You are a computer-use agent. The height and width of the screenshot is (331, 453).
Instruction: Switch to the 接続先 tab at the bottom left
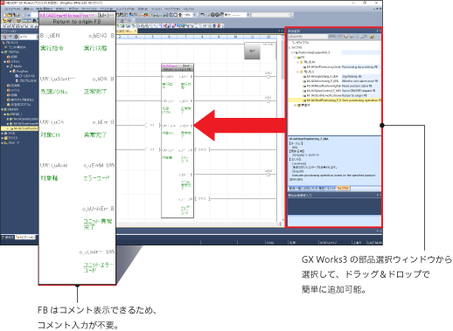8,238
